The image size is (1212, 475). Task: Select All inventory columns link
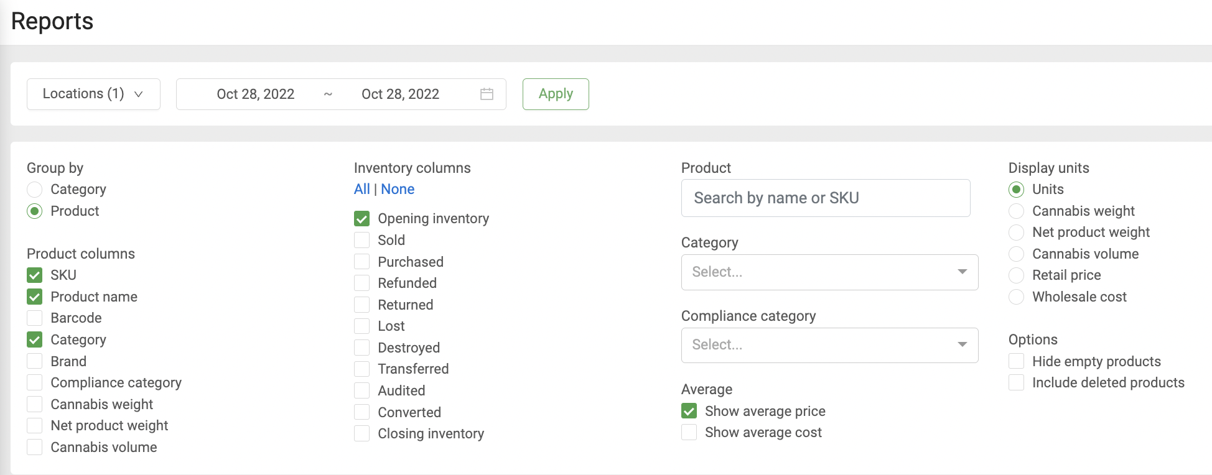click(361, 189)
